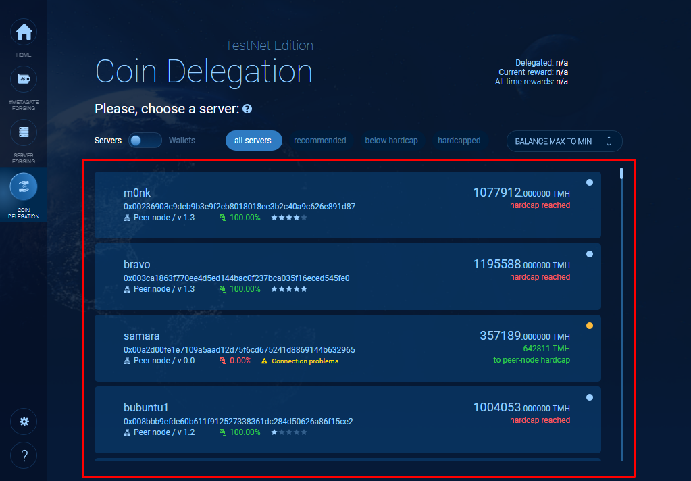Screen dimensions: 691x481
Task: Click the status dot on the m0nk card
Action: pos(590,182)
